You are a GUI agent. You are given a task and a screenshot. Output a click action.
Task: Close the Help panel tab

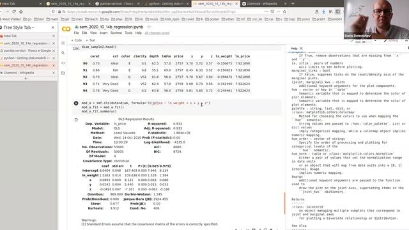point(301,49)
